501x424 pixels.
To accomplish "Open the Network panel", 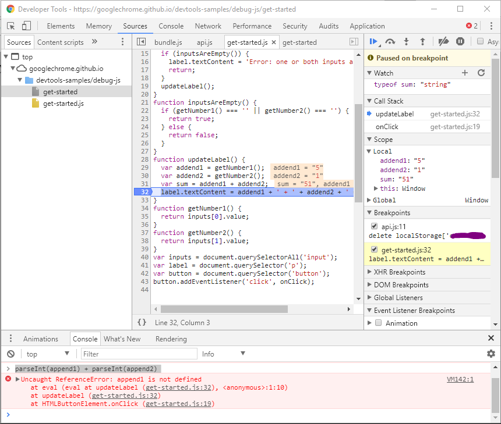I will click(208, 26).
